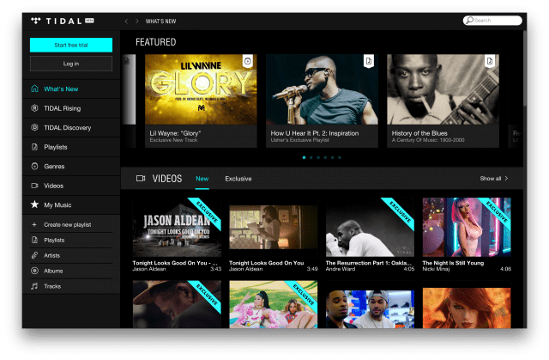The width and height of the screenshot is (549, 360).
Task: Click the Artists microphone icon
Action: tap(34, 255)
